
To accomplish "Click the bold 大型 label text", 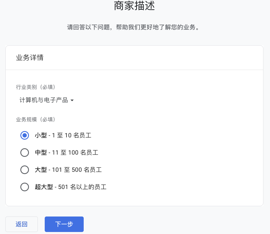I will coord(41,170).
